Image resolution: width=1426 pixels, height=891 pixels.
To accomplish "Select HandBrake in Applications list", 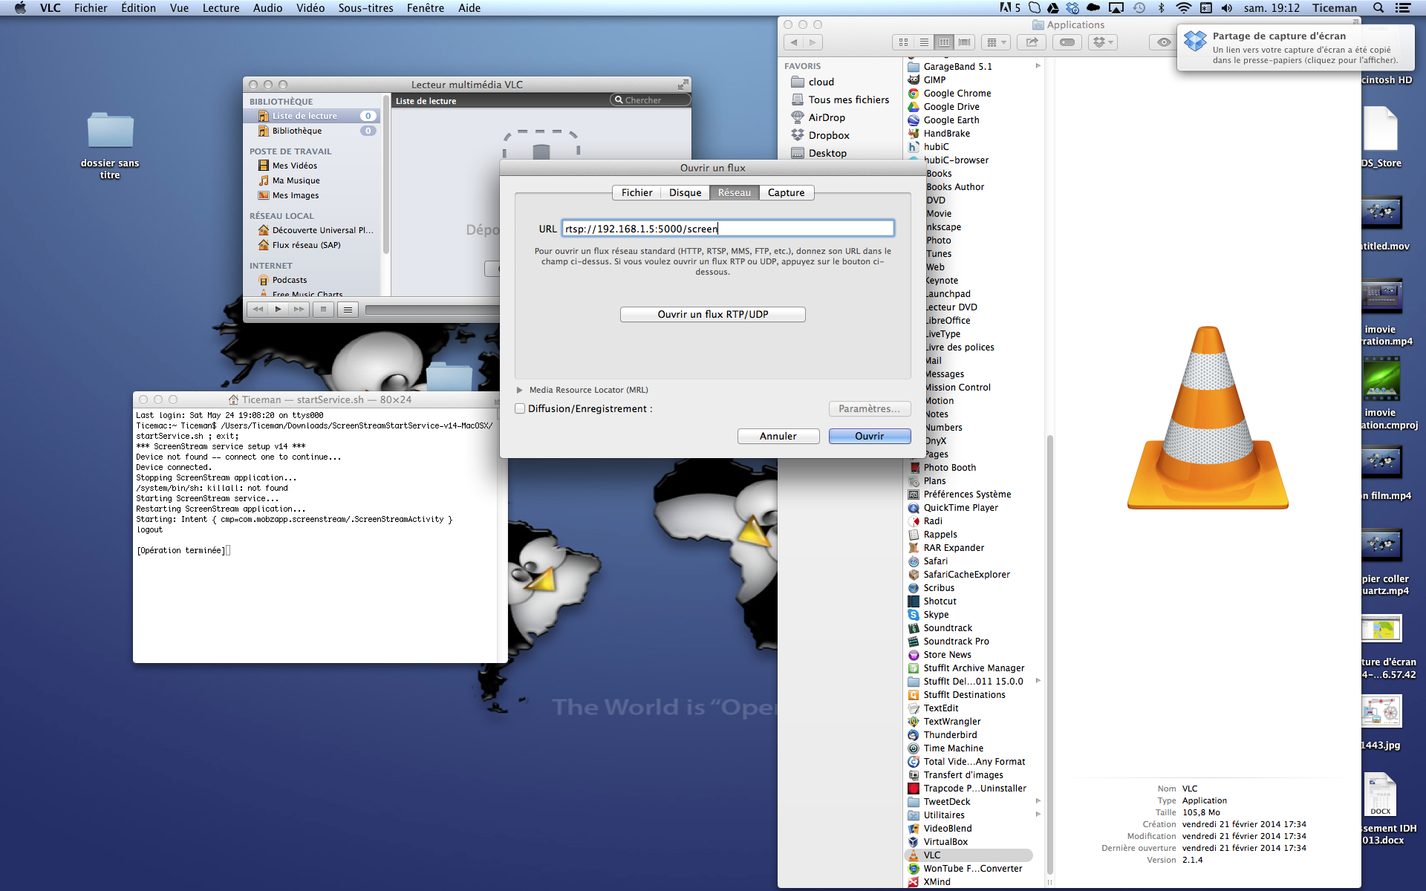I will click(x=946, y=134).
